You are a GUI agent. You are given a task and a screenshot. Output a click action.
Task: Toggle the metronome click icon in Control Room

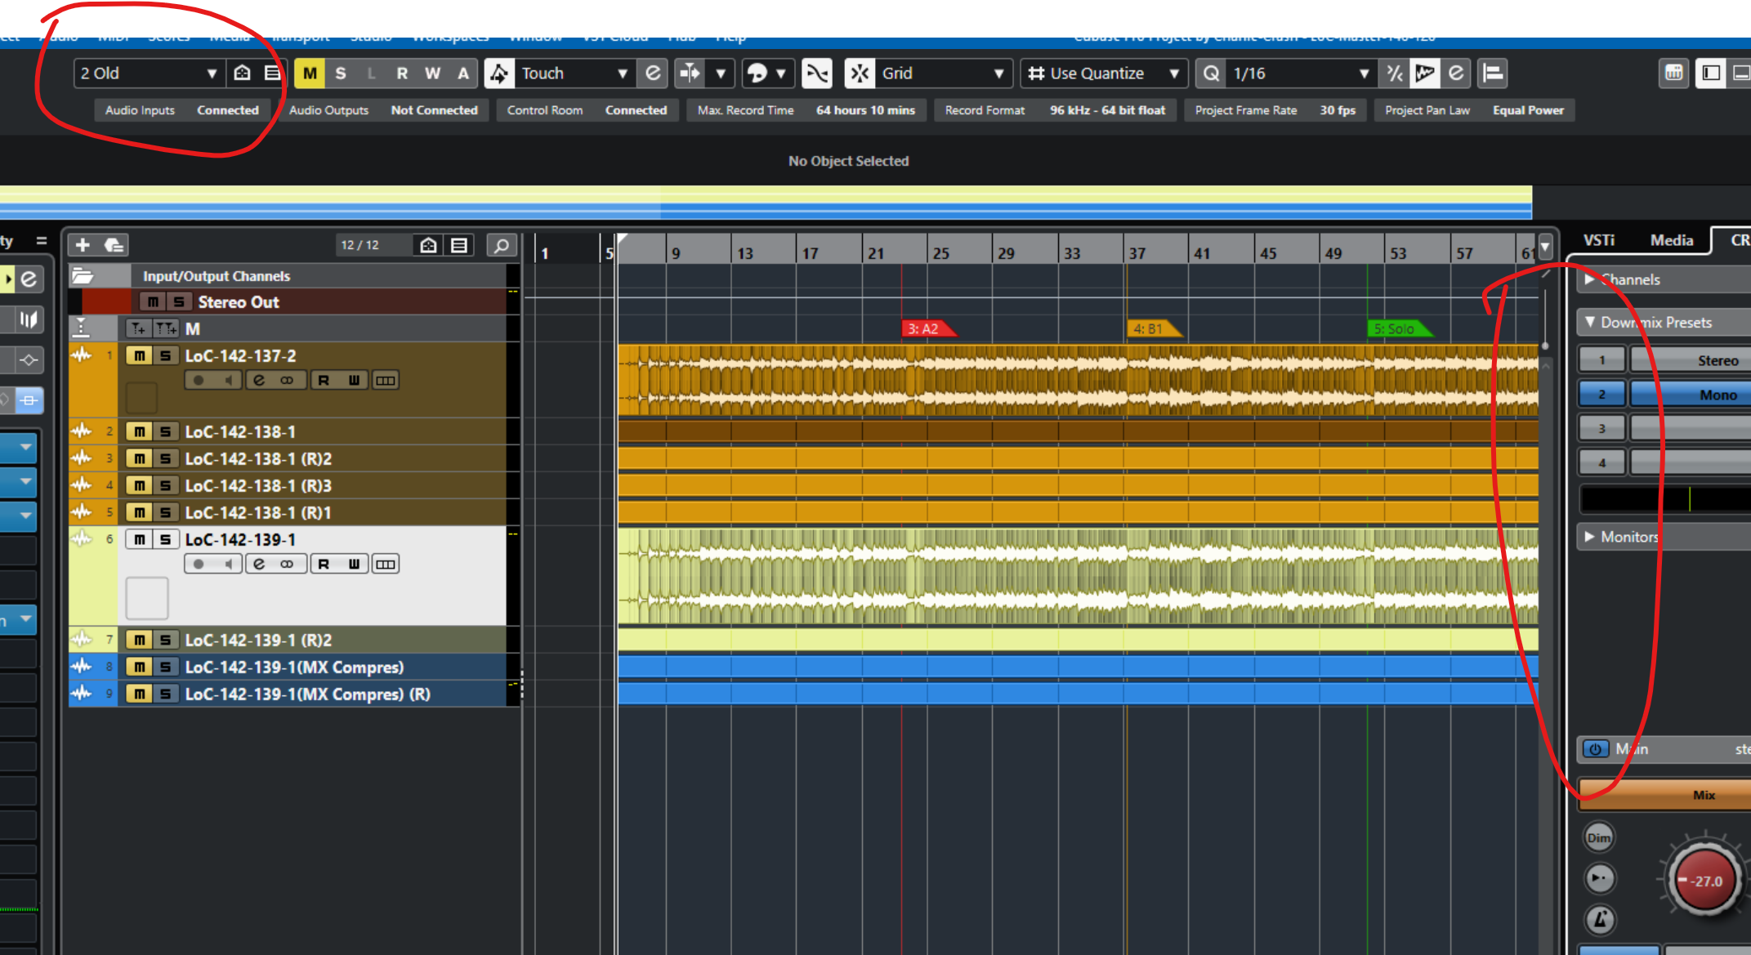click(x=1599, y=920)
